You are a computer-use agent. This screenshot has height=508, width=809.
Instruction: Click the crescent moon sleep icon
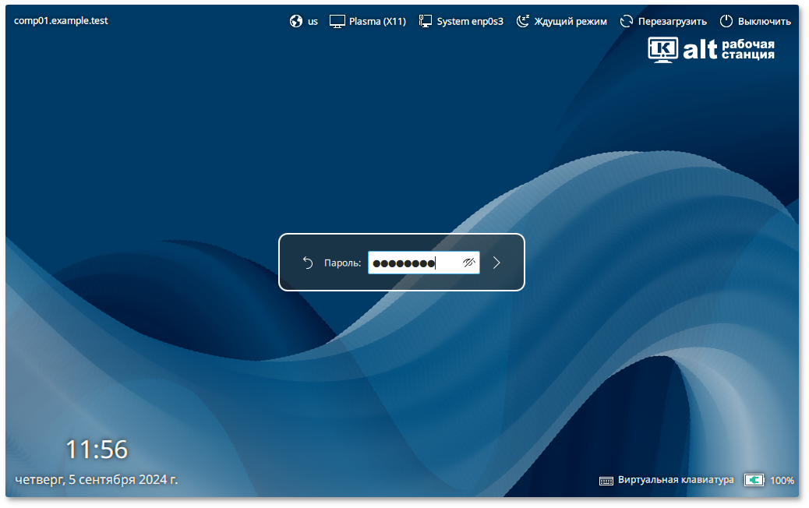(523, 21)
